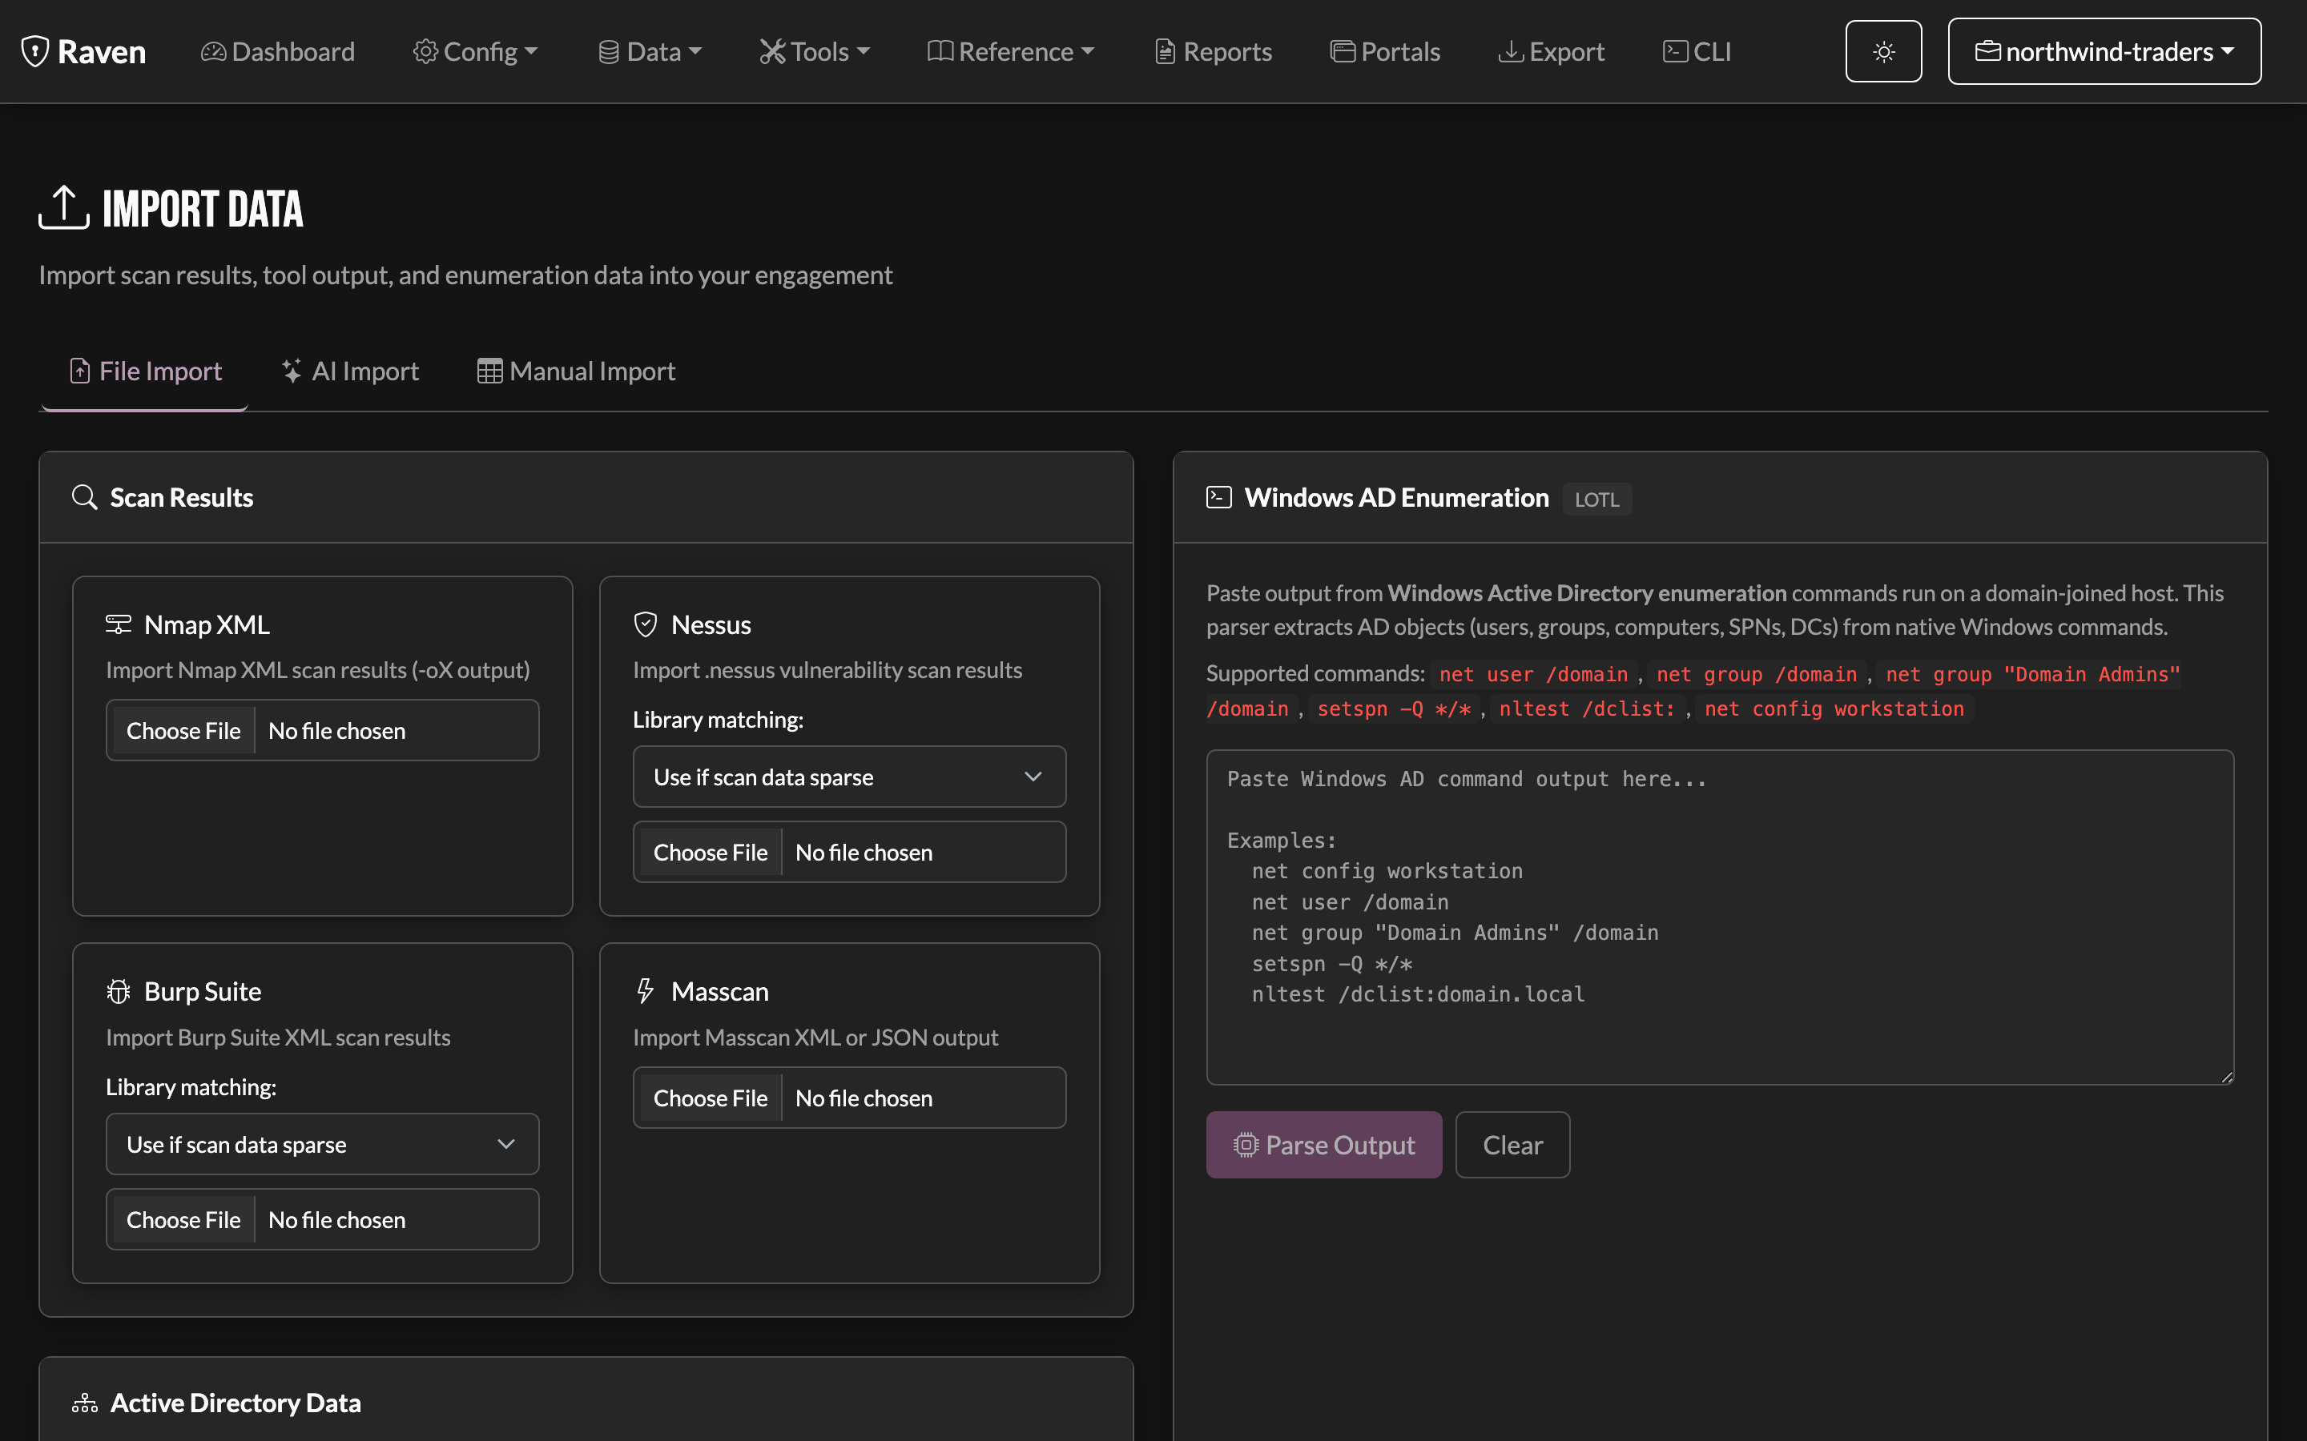Toggle the light/dark theme sun icon
2307x1441 pixels.
tap(1882, 51)
